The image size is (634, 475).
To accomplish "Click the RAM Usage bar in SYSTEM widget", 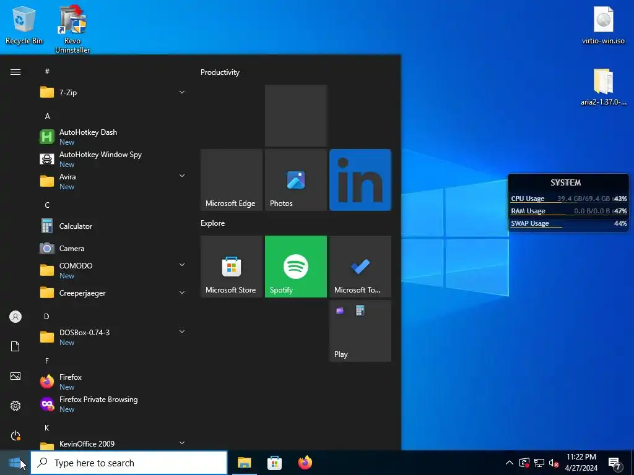I will click(x=568, y=211).
